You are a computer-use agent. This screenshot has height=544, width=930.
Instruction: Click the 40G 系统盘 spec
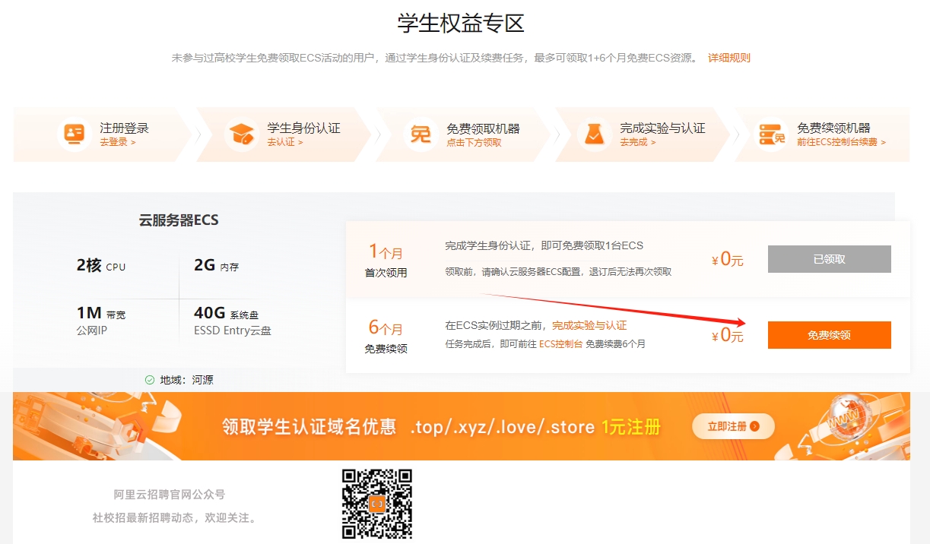click(x=227, y=313)
